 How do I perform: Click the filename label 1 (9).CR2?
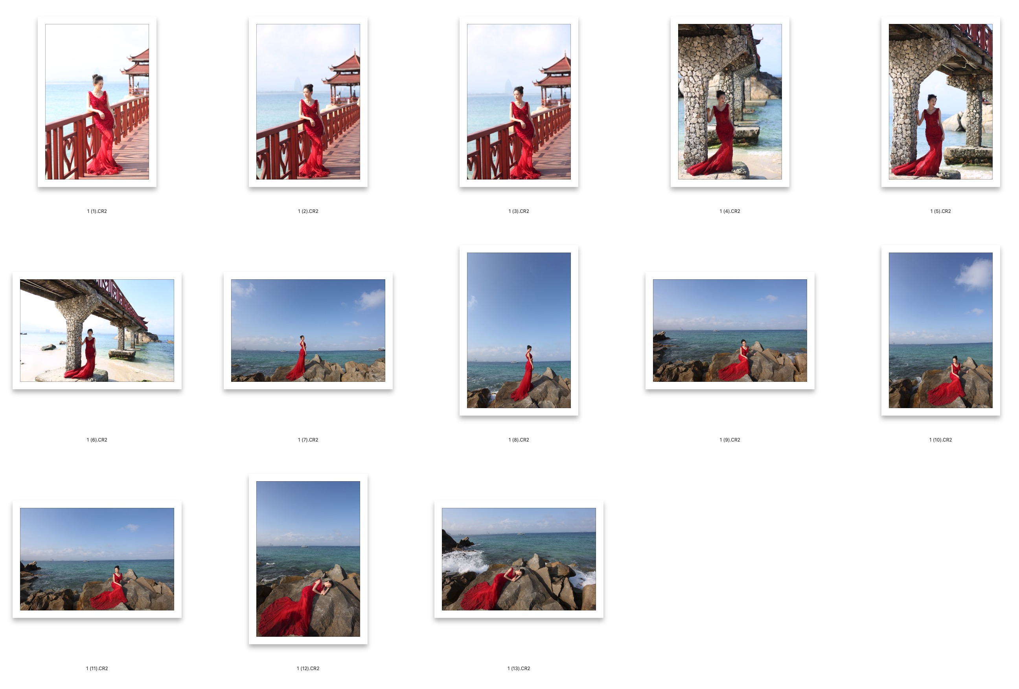click(730, 440)
